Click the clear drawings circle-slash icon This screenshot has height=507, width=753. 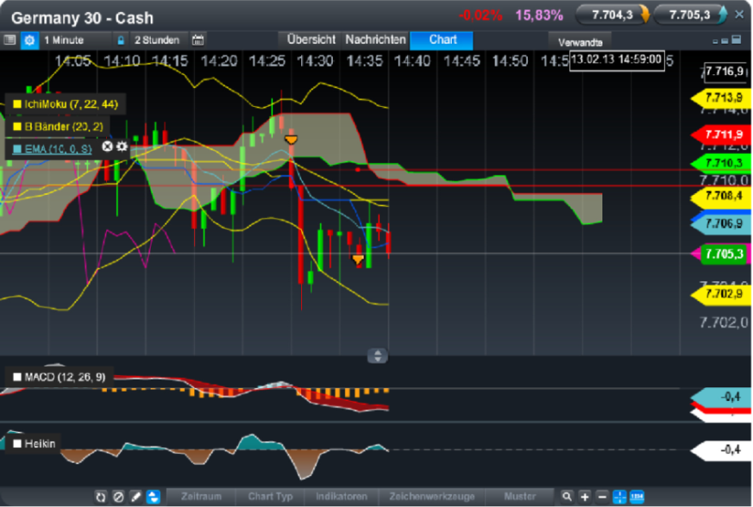118,497
